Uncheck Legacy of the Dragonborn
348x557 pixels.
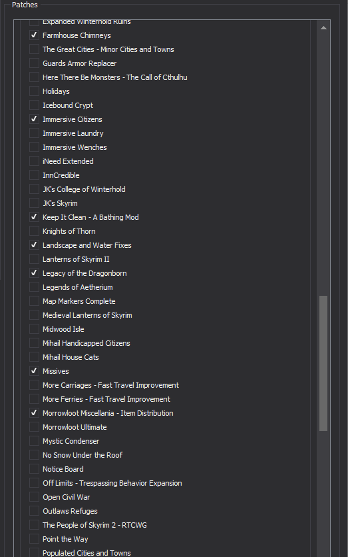coord(34,273)
